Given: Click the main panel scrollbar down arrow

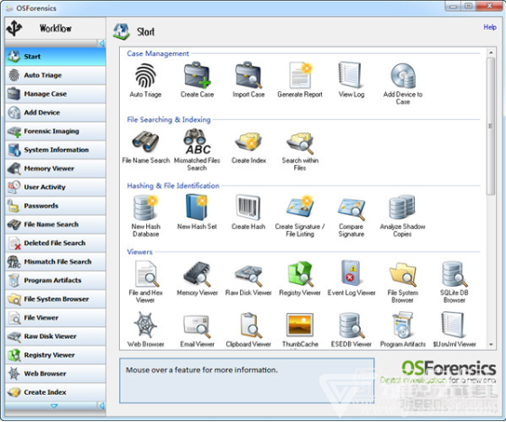Looking at the screenshot, I should [x=491, y=344].
